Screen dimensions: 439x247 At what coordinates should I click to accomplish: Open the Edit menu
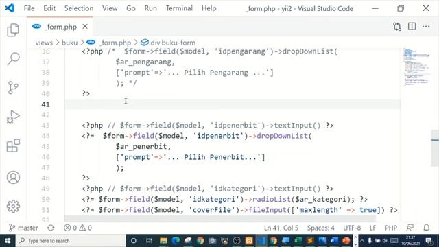[49, 8]
